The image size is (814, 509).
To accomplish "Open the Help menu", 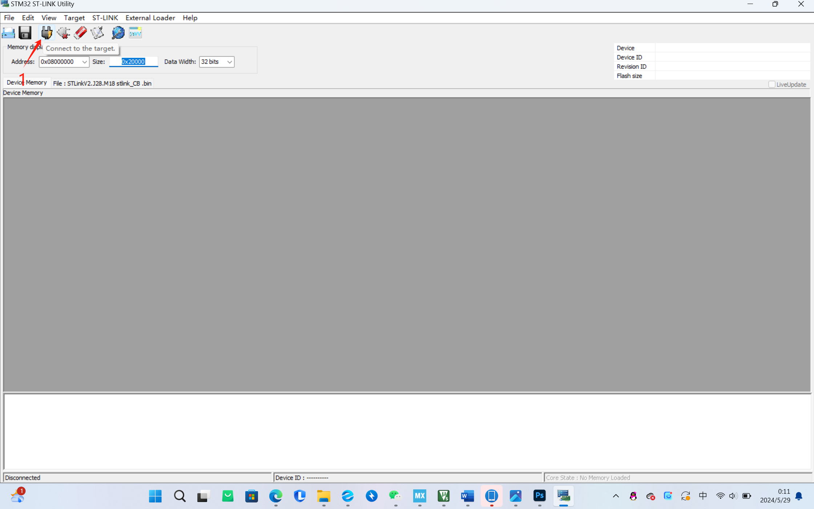I will 190,18.
